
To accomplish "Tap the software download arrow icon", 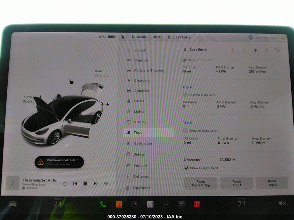I will point(232,50).
